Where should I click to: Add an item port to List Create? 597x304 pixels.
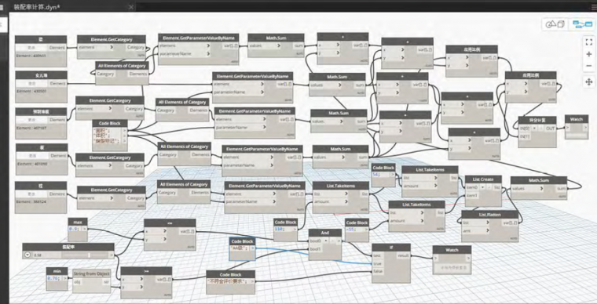coord(483,187)
